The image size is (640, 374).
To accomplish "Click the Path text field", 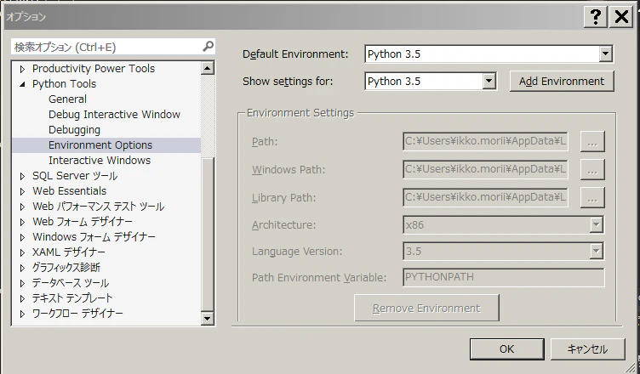I will pos(485,141).
